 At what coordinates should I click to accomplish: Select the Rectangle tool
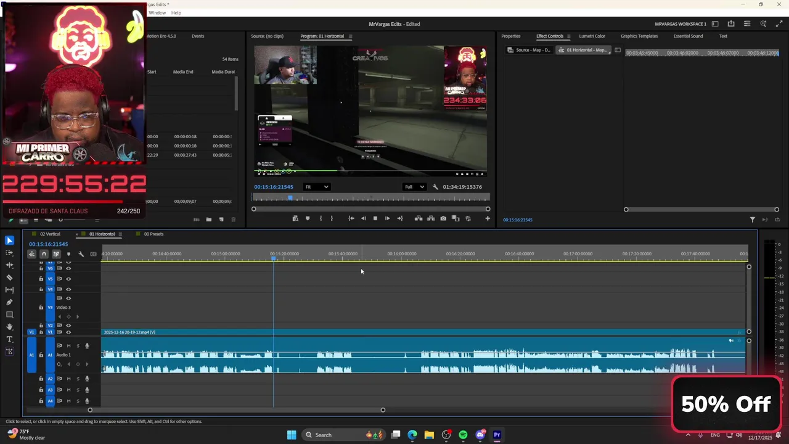click(x=9, y=314)
